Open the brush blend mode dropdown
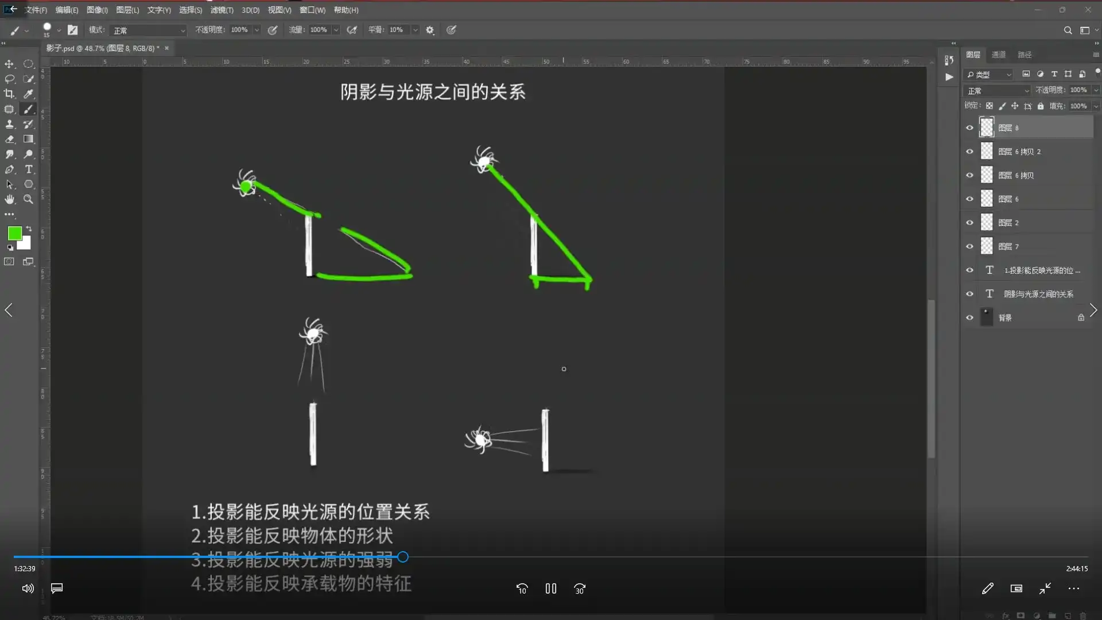The height and width of the screenshot is (620, 1102). point(148,30)
